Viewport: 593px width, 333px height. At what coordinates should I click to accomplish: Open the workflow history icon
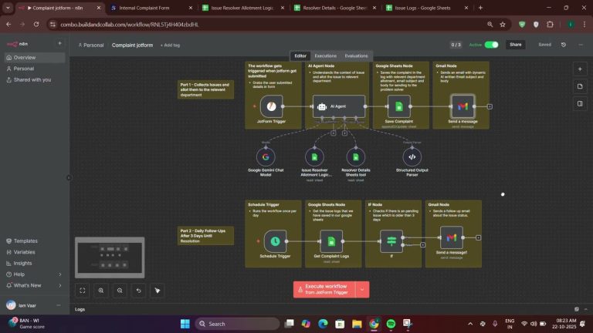(x=564, y=45)
